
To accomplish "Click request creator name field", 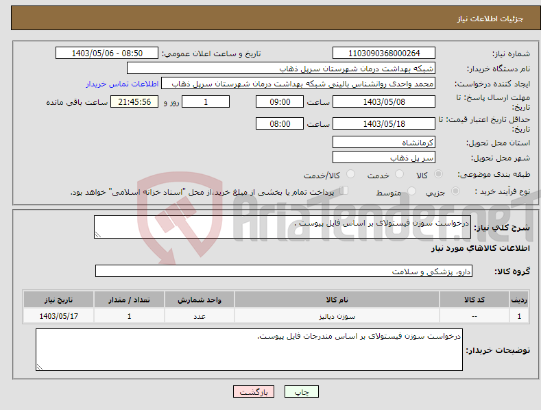I will tap(298, 84).
